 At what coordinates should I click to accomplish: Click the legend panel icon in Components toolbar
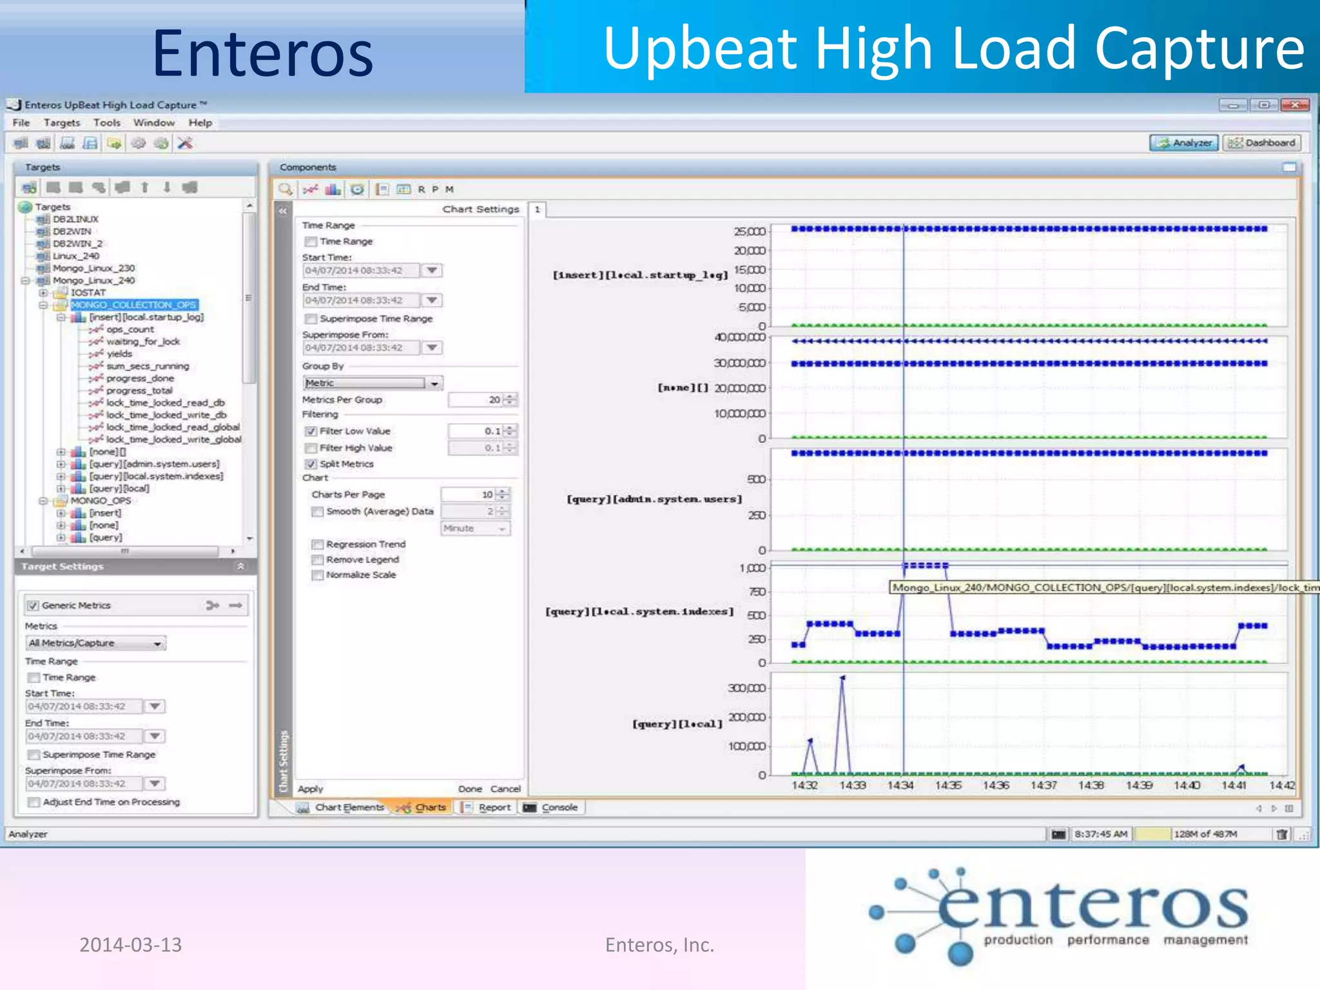click(x=383, y=189)
